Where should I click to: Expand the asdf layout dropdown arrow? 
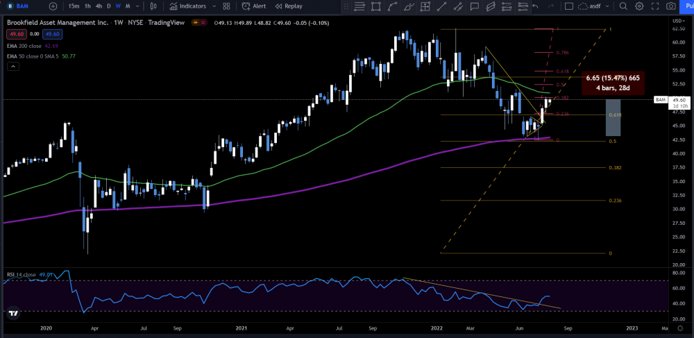pyautogui.click(x=607, y=6)
